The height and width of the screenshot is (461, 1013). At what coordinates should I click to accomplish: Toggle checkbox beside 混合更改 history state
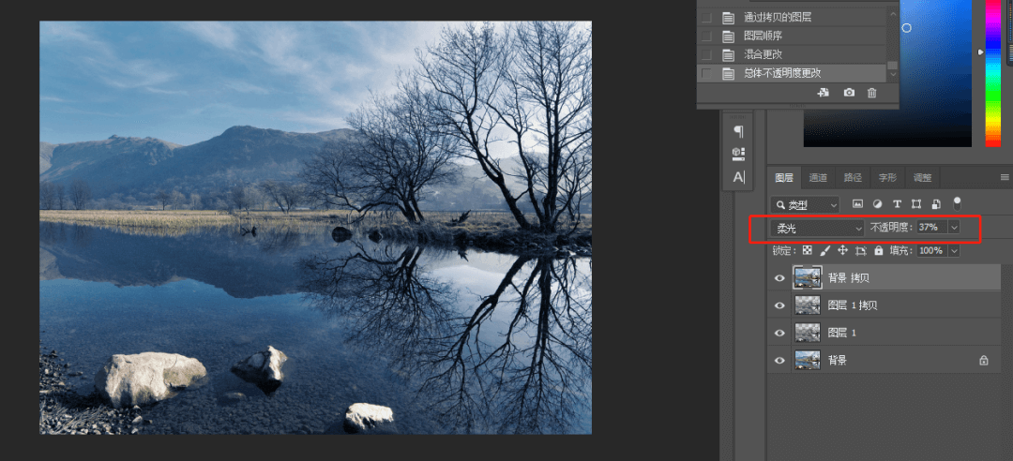pos(706,54)
